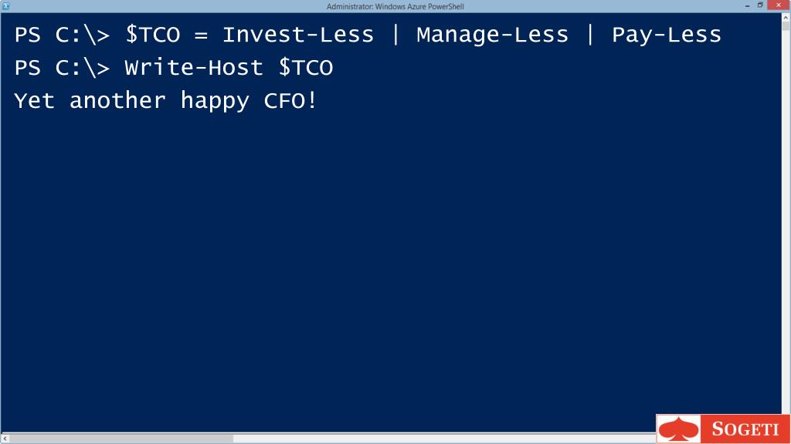Close the Windows Azure PowerShell window
This screenshot has width=791, height=444.
pyautogui.click(x=779, y=5)
